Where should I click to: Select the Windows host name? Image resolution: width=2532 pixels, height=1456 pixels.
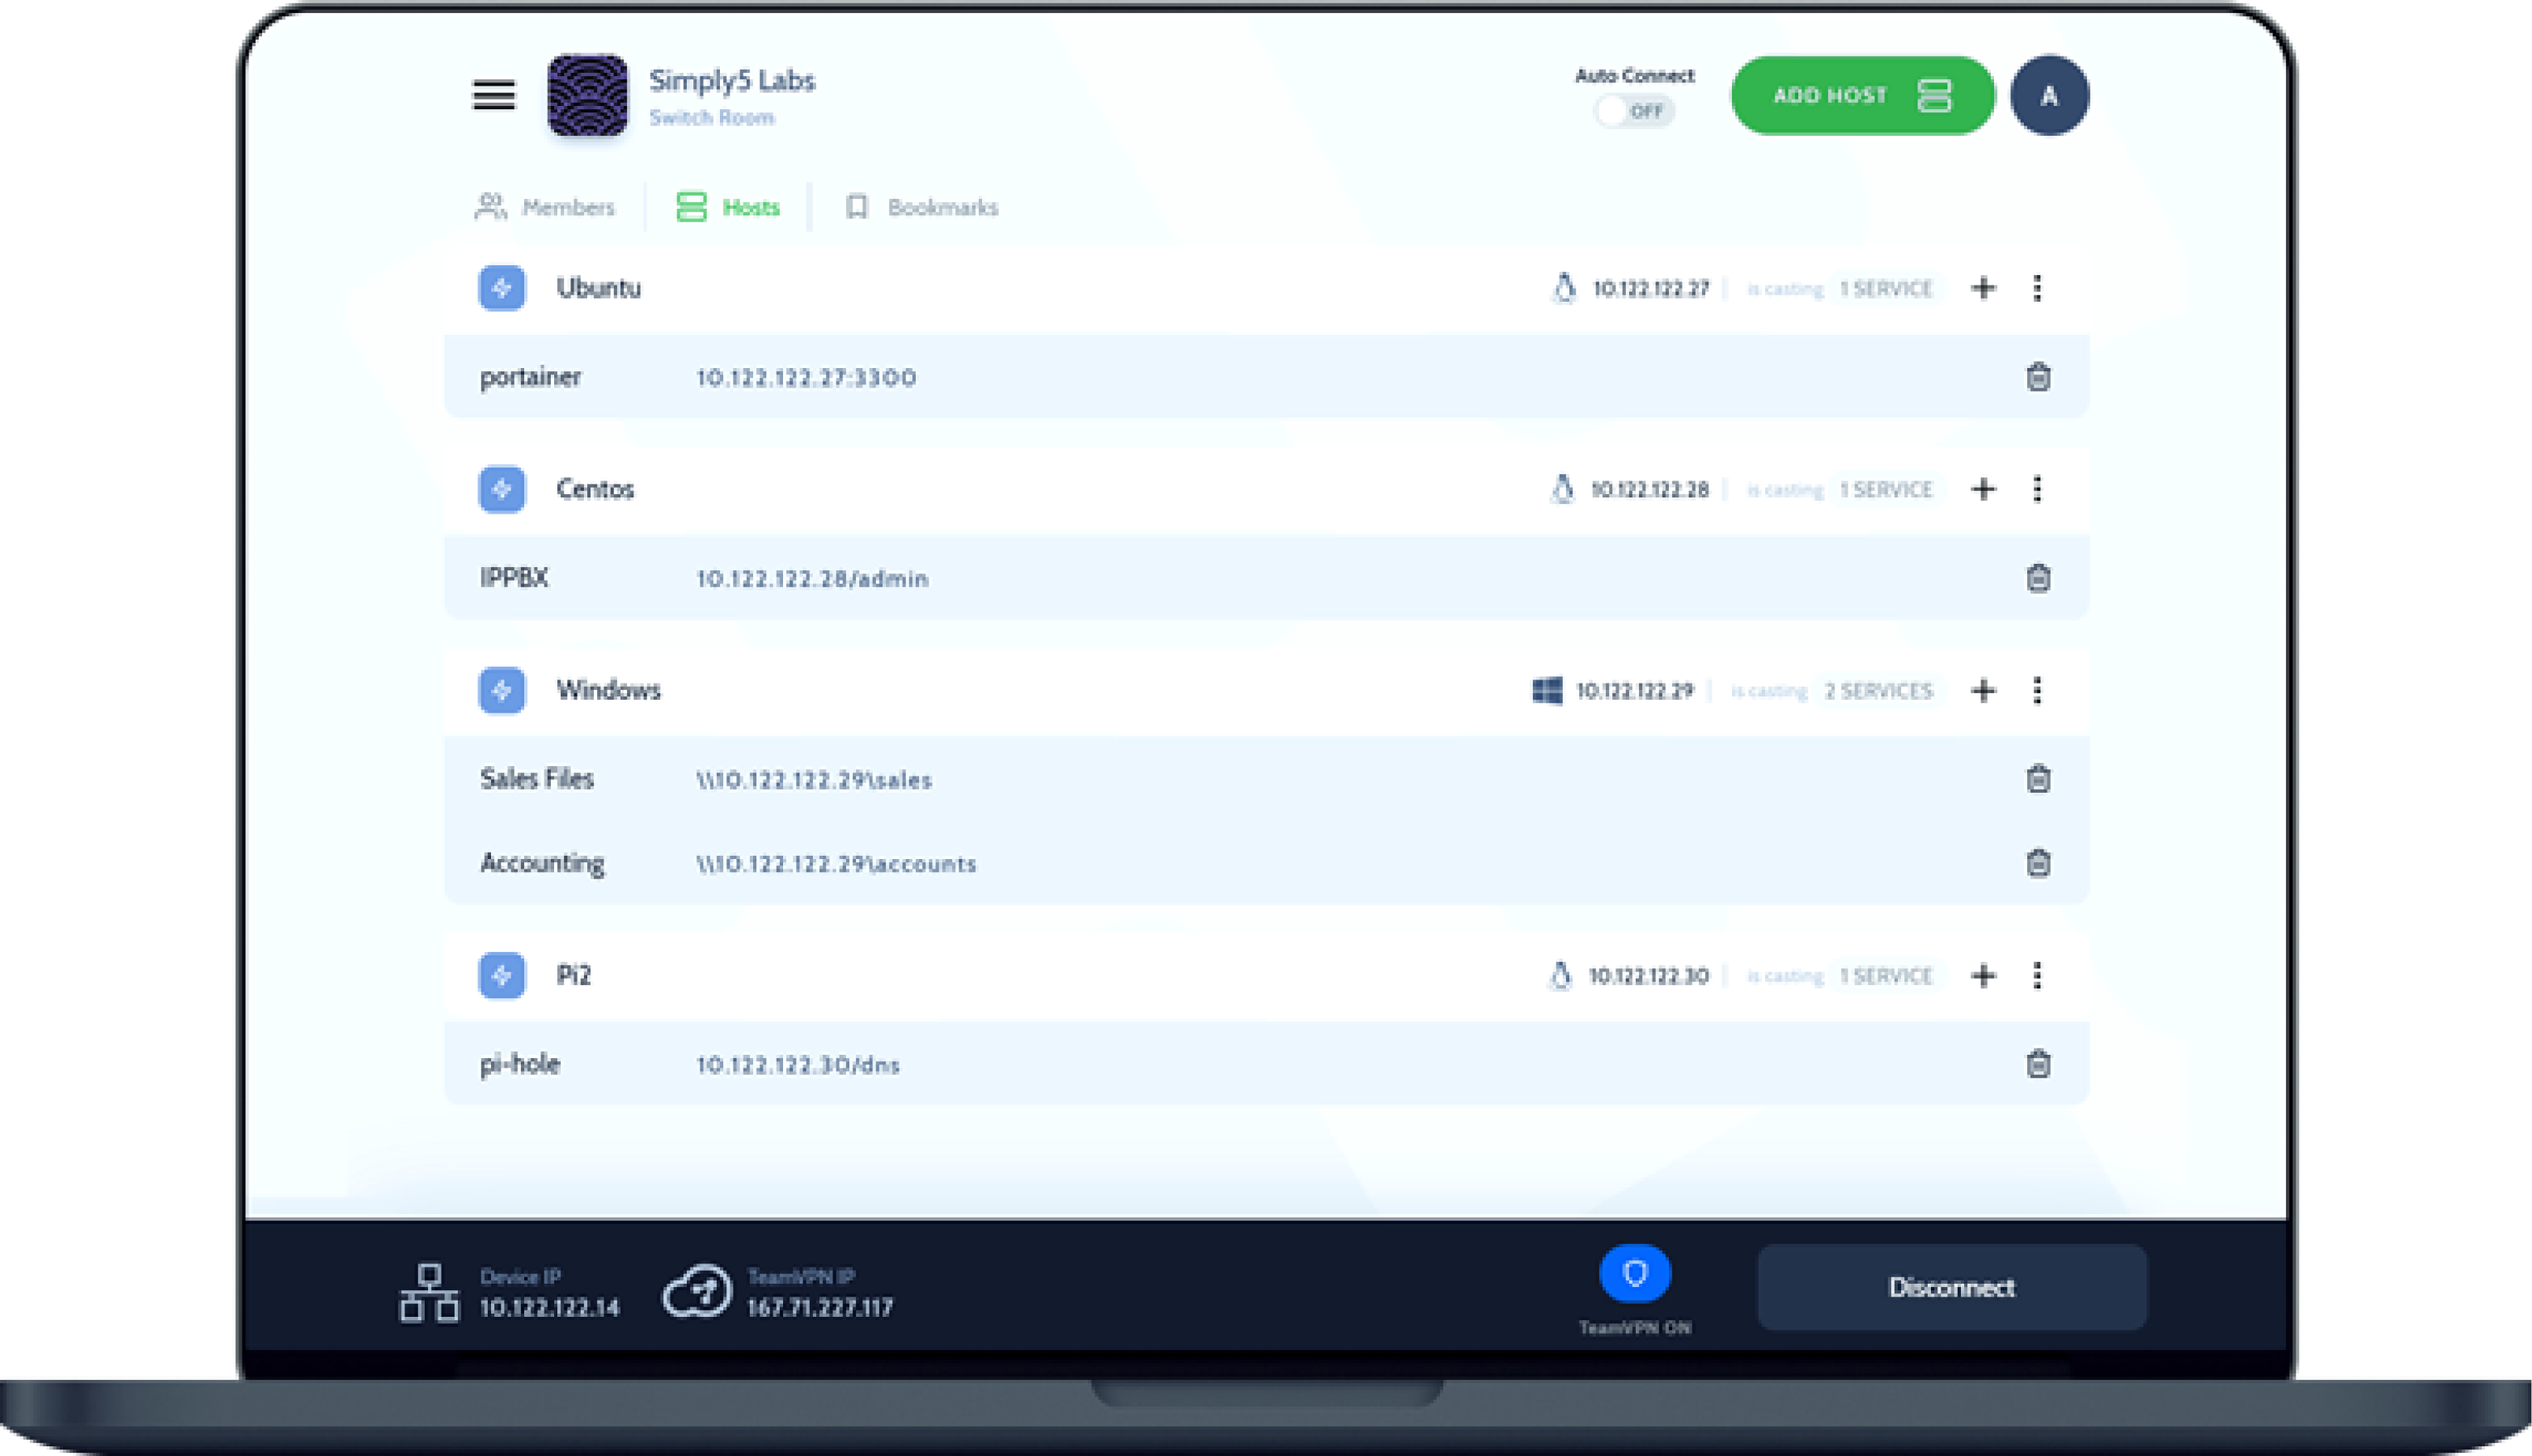pos(608,690)
